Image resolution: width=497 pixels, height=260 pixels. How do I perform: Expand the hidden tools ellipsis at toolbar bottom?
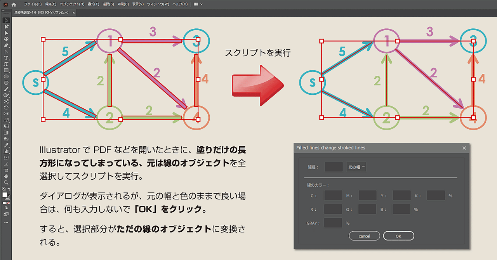pos(5,222)
